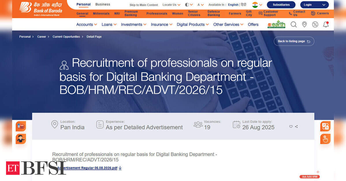Open Ask Aditi VRM chat
The width and height of the screenshot is (346, 181).
(310, 177)
